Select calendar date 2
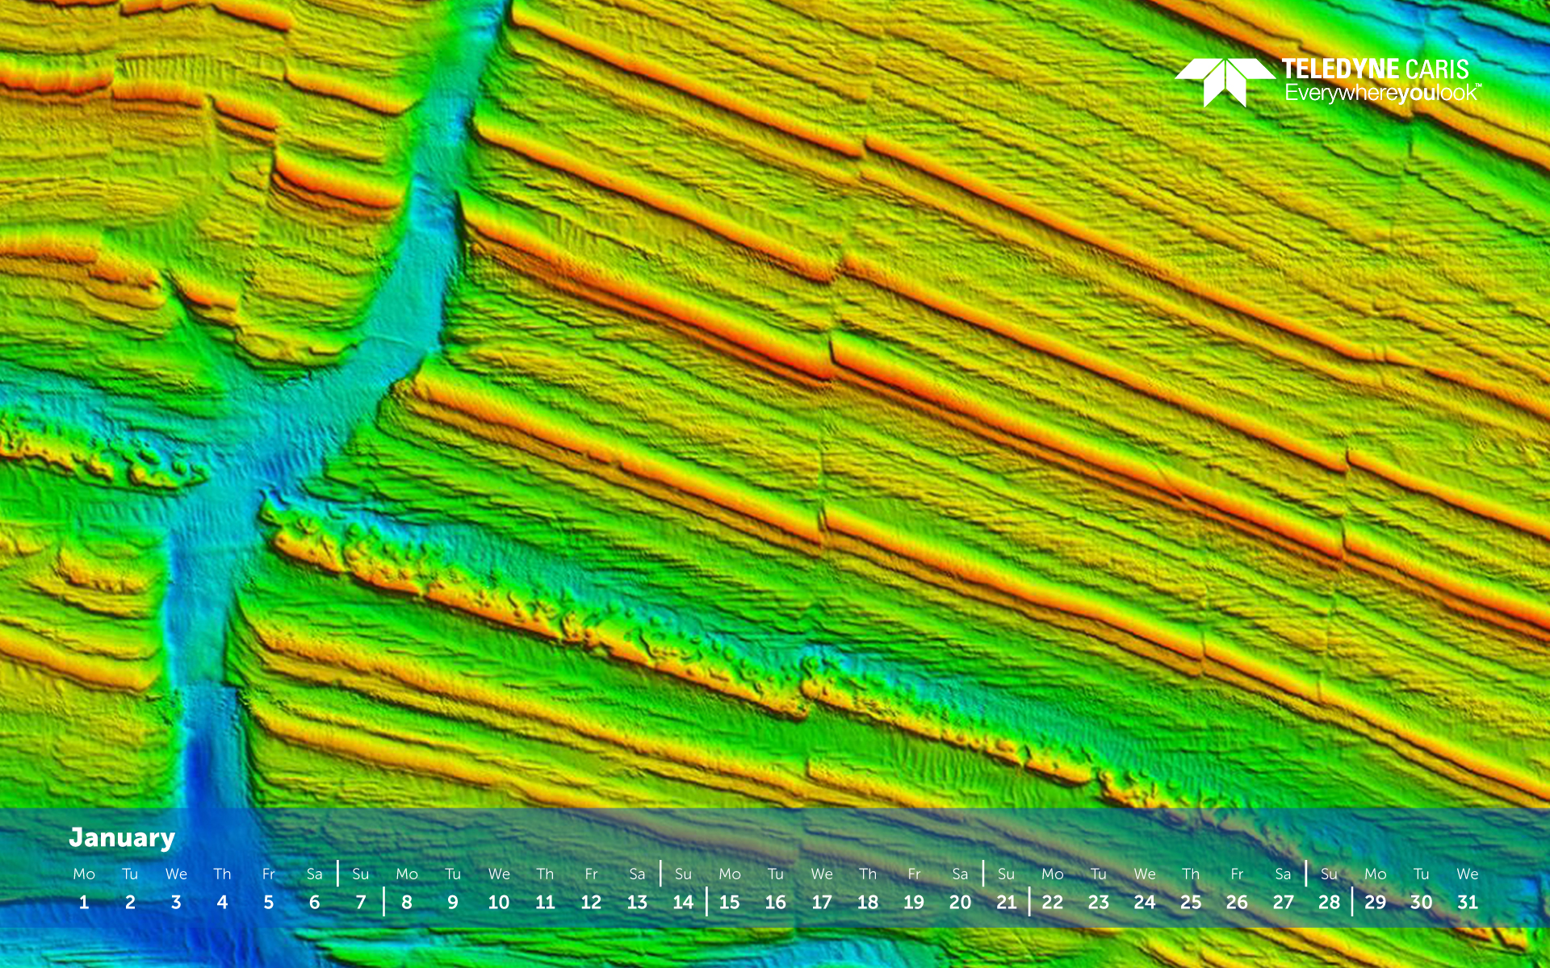1550x968 pixels. tap(130, 903)
